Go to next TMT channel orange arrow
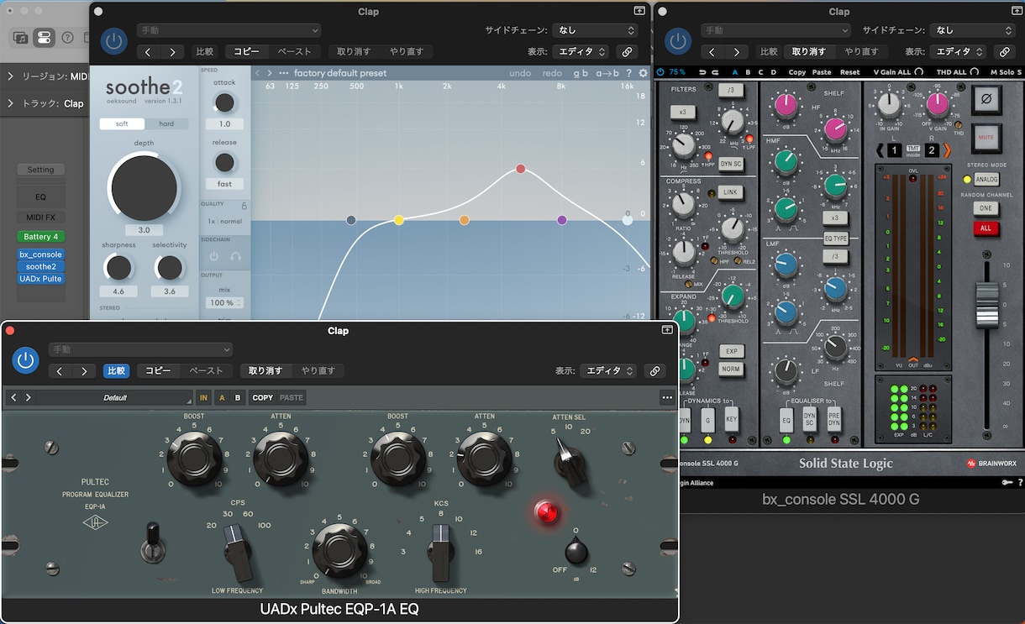The image size is (1025, 624). tap(947, 150)
